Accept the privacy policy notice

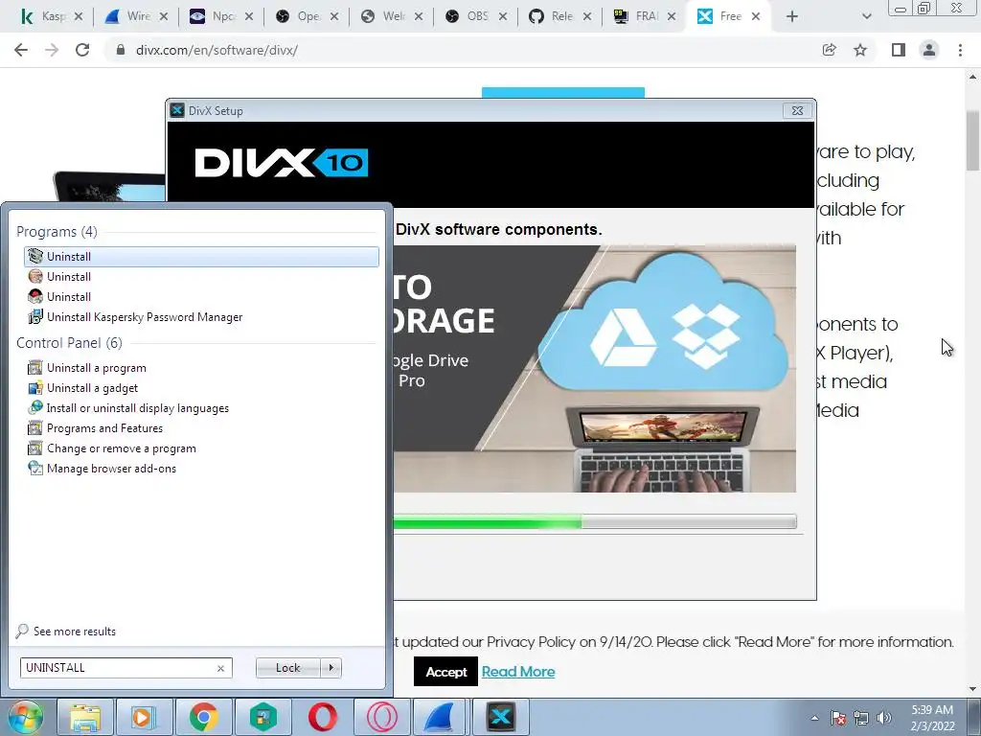(x=446, y=672)
